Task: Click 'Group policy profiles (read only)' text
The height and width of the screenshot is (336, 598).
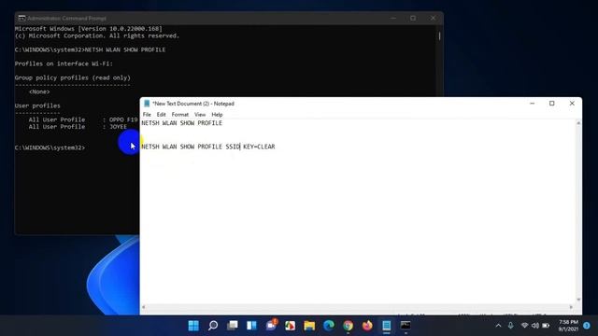Action: click(x=73, y=77)
